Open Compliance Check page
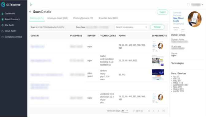Image resolution: width=206 pixels, height=118 pixels. tap(13, 37)
